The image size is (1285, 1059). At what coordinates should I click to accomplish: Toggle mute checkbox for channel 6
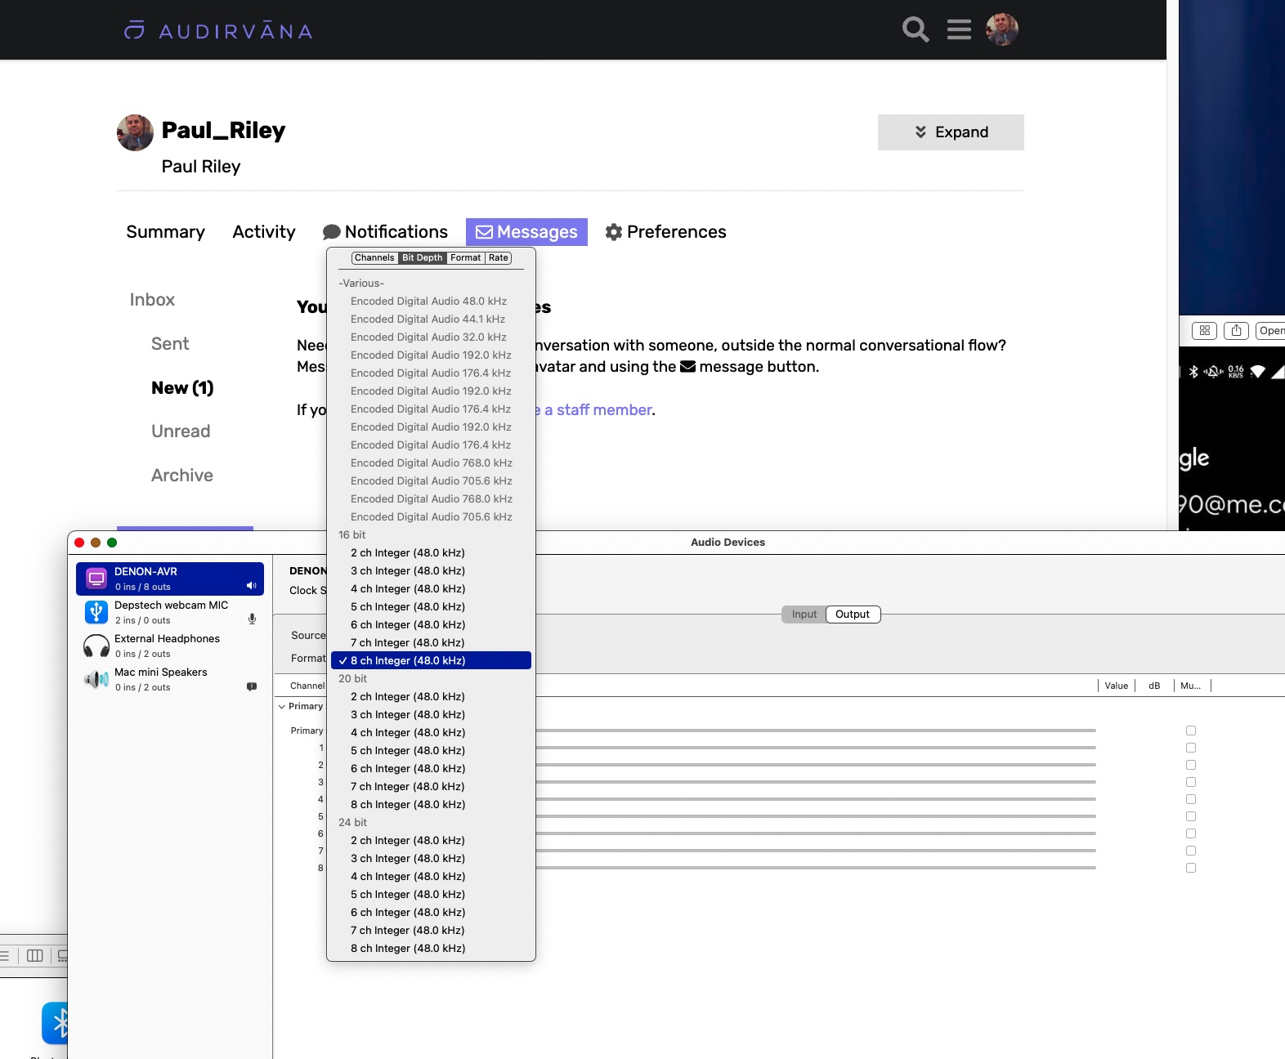pyautogui.click(x=1191, y=833)
